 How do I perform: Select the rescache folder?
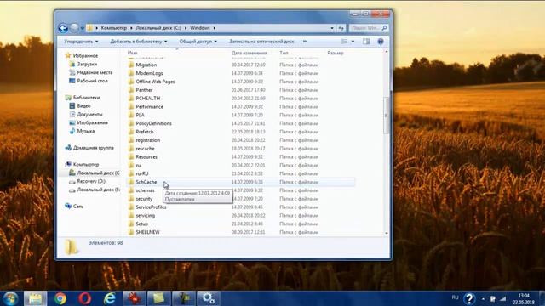145,149
